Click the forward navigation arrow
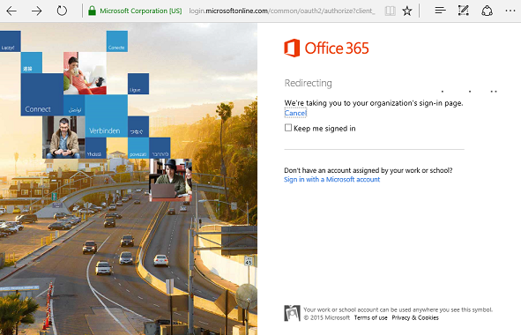The image size is (521, 335). tap(36, 11)
